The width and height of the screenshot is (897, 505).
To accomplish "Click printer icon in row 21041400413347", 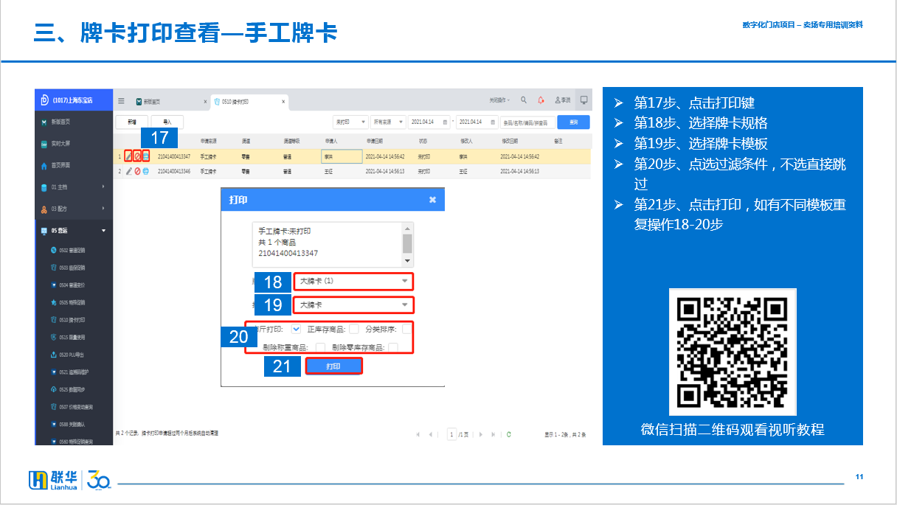I will (x=145, y=156).
